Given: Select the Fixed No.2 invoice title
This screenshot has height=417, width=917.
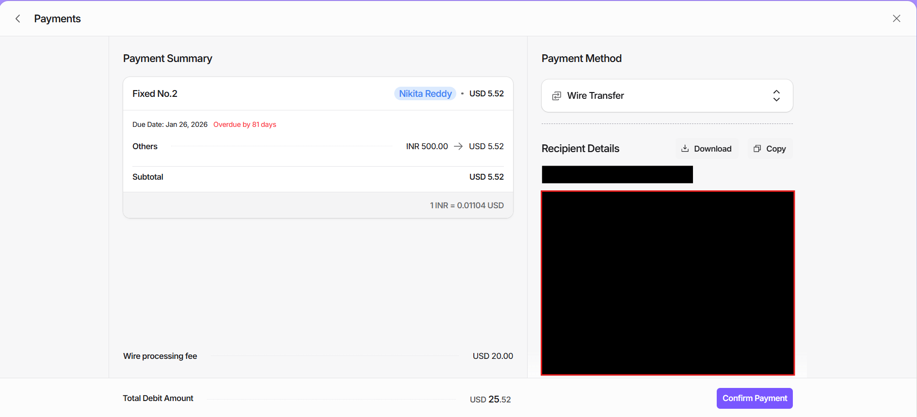Looking at the screenshot, I should click(x=155, y=93).
